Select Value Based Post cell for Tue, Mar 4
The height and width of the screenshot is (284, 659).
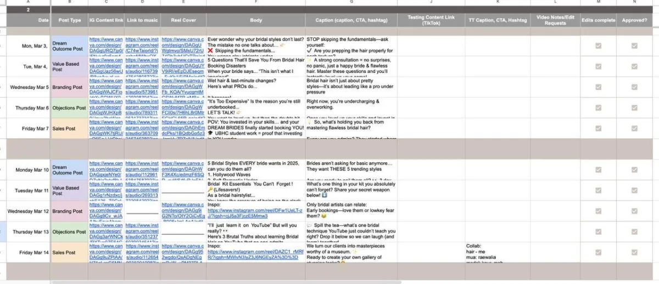69,66
